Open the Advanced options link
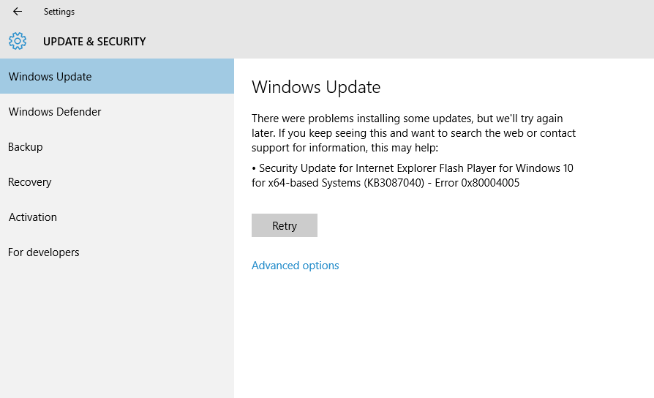The image size is (654, 398). click(295, 266)
